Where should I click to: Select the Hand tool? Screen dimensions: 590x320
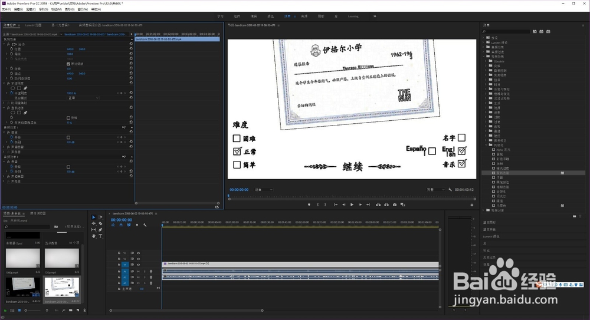(94, 236)
